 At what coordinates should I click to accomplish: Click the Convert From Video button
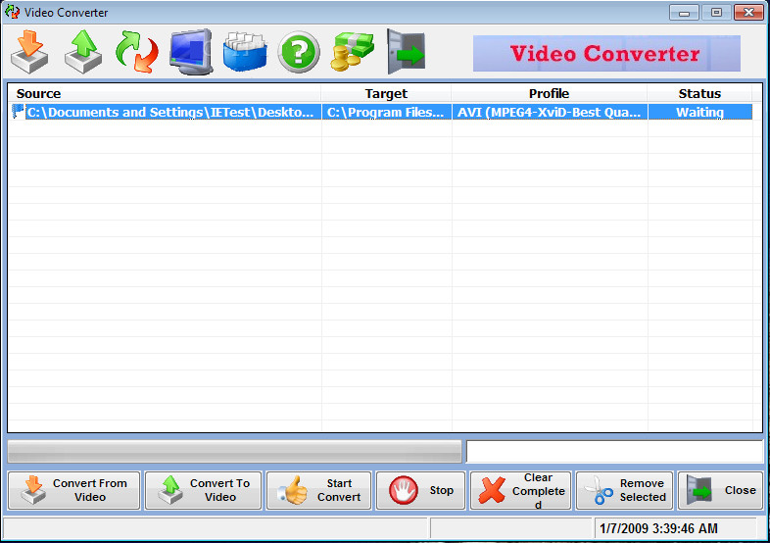click(74, 490)
